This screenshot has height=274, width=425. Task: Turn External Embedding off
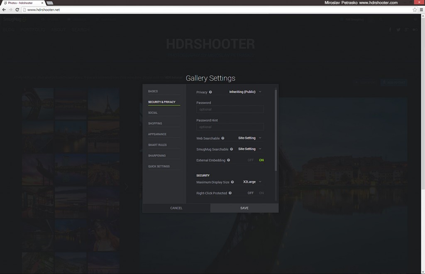[x=250, y=160]
